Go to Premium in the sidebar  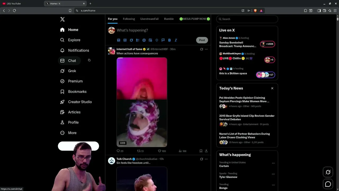(72, 81)
